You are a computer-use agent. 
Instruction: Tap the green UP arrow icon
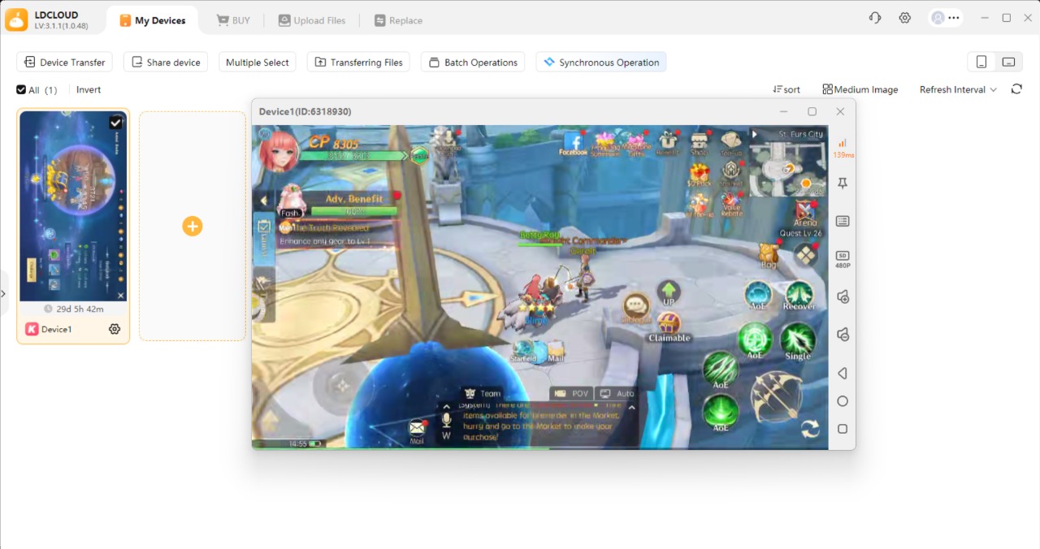click(x=669, y=292)
